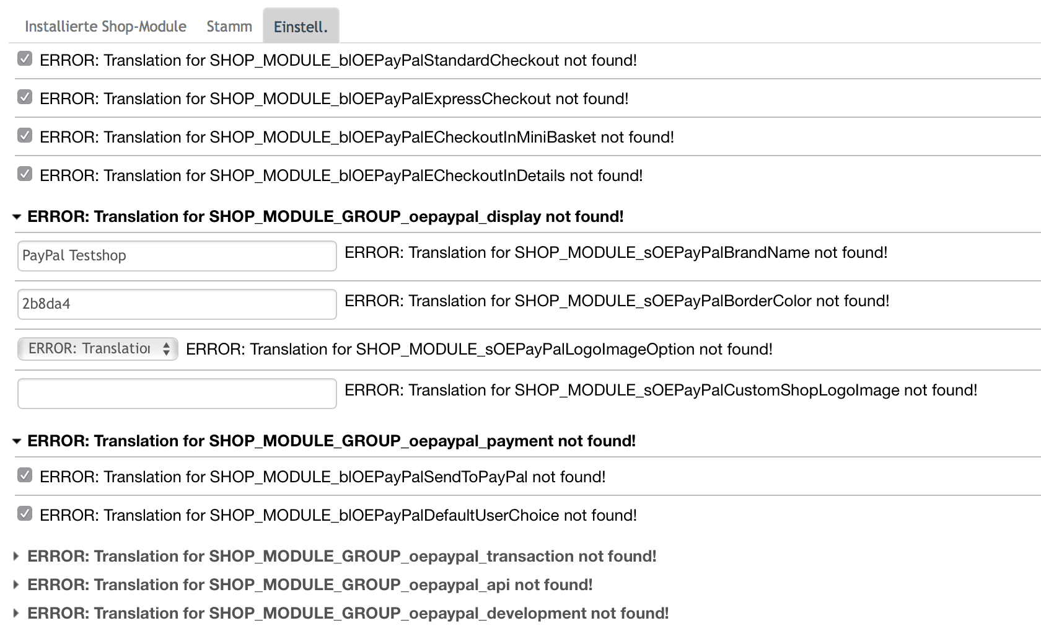The image size is (1041, 636).
Task: Open the sOEPayPalLogoImageOption dropdown
Action: click(x=98, y=349)
